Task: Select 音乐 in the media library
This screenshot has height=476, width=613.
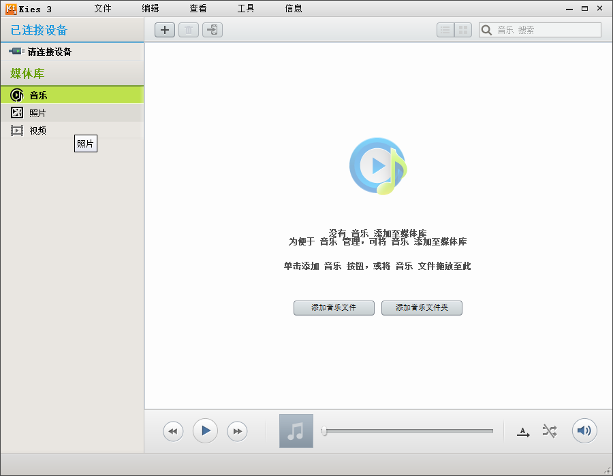Action: (x=72, y=95)
